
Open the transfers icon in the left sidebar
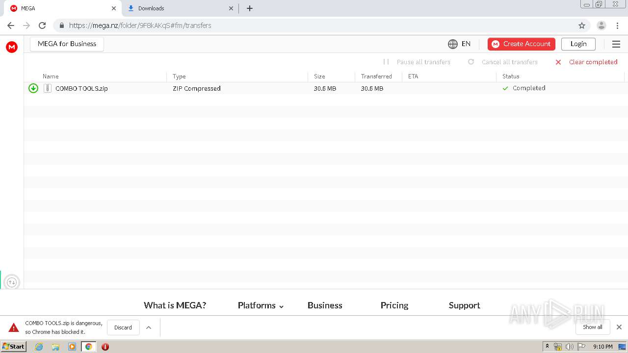(12, 282)
